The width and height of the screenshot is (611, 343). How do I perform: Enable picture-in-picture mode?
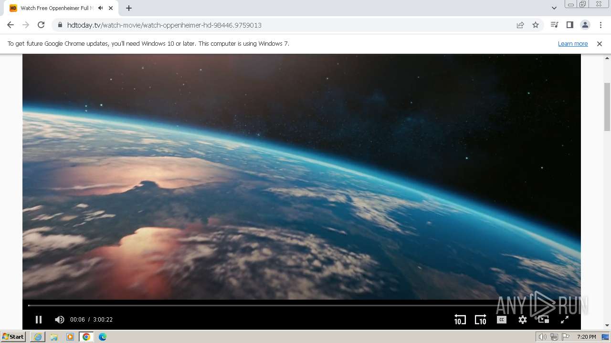[544, 320]
